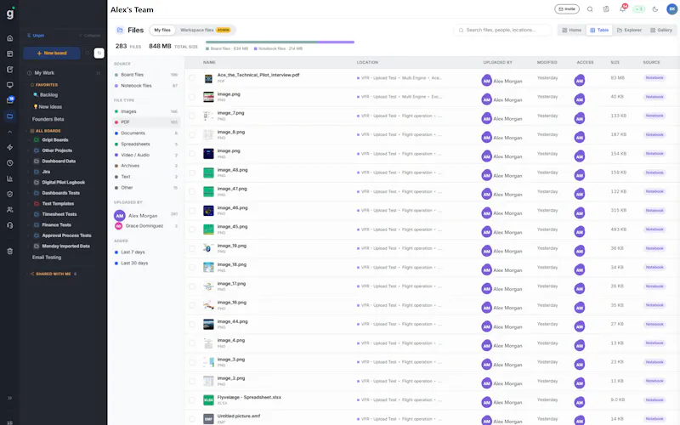Expand the Dashboard Data folder
This screenshot has width=680, height=425.
point(29,161)
